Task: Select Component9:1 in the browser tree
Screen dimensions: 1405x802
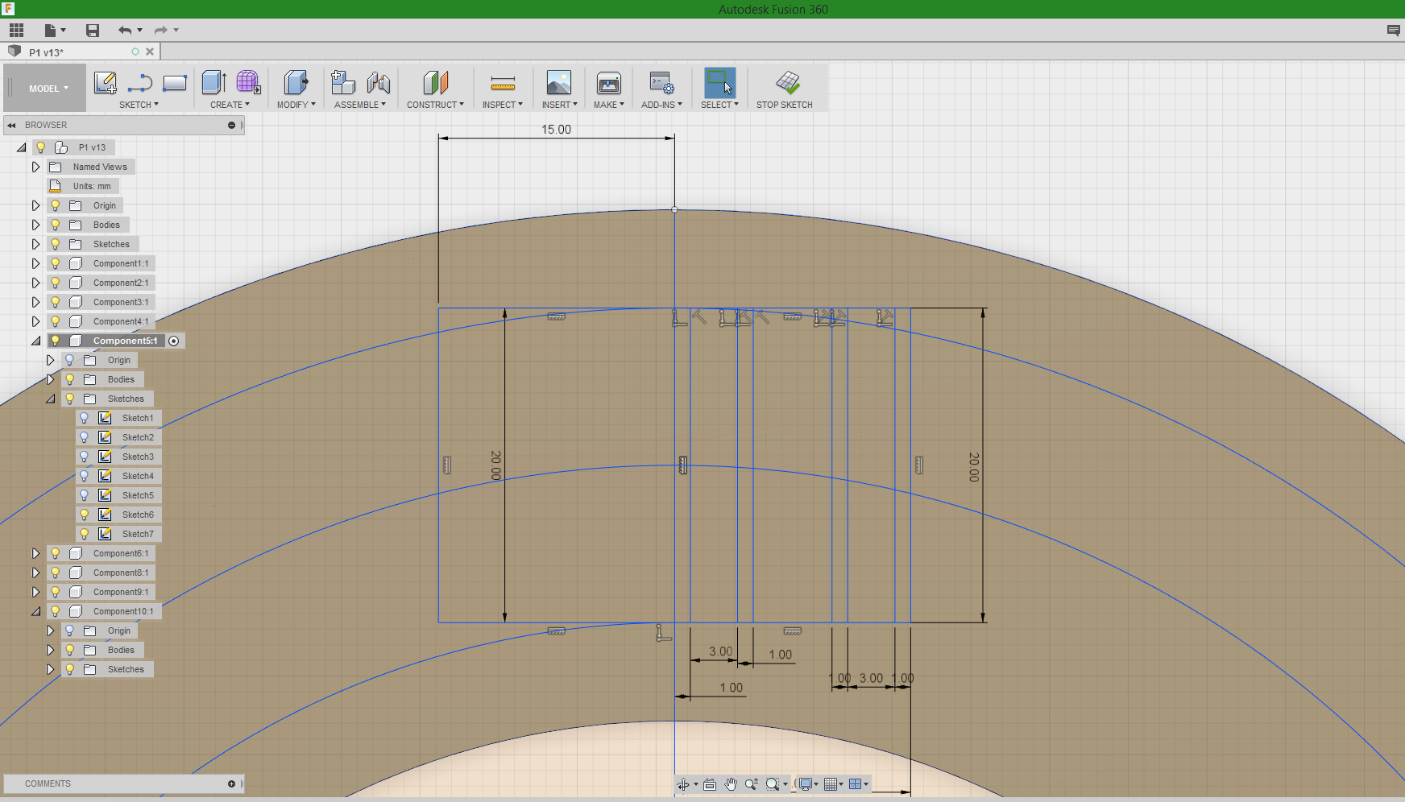Action: click(121, 592)
